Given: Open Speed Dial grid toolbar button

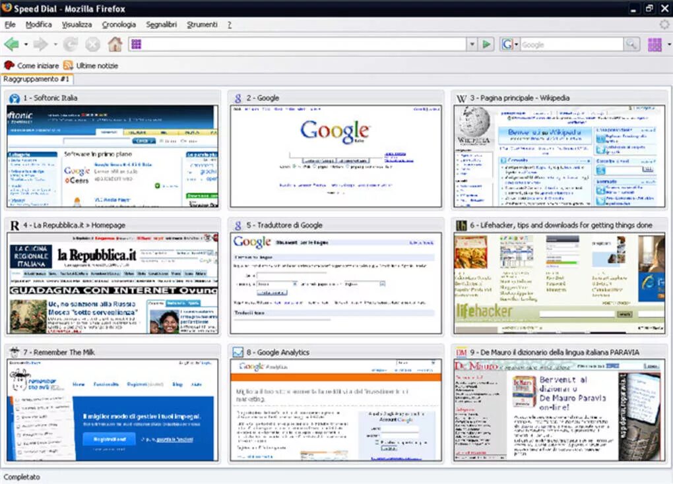Looking at the screenshot, I should (x=655, y=44).
